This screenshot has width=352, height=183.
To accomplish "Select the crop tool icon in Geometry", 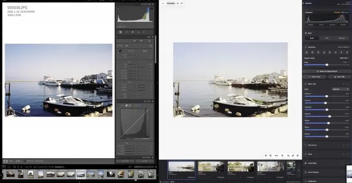I will (318, 52).
